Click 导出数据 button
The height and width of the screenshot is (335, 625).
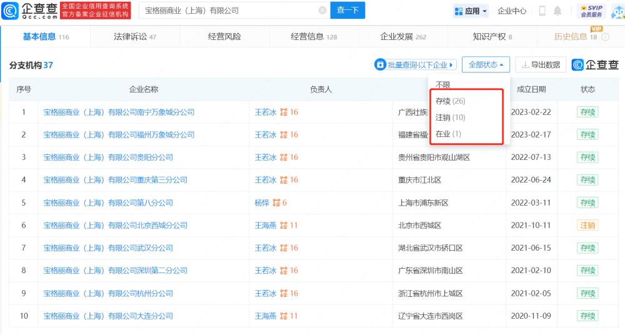pos(541,64)
